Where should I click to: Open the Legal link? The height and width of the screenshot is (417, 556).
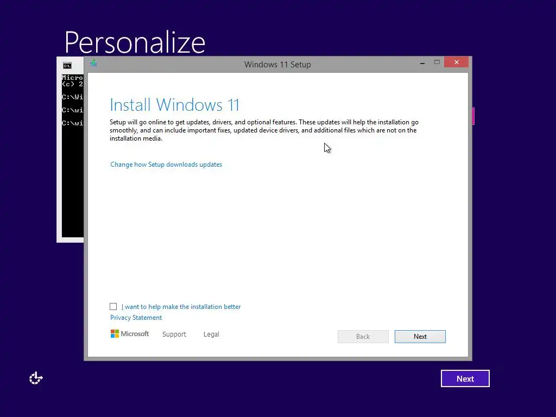(211, 334)
